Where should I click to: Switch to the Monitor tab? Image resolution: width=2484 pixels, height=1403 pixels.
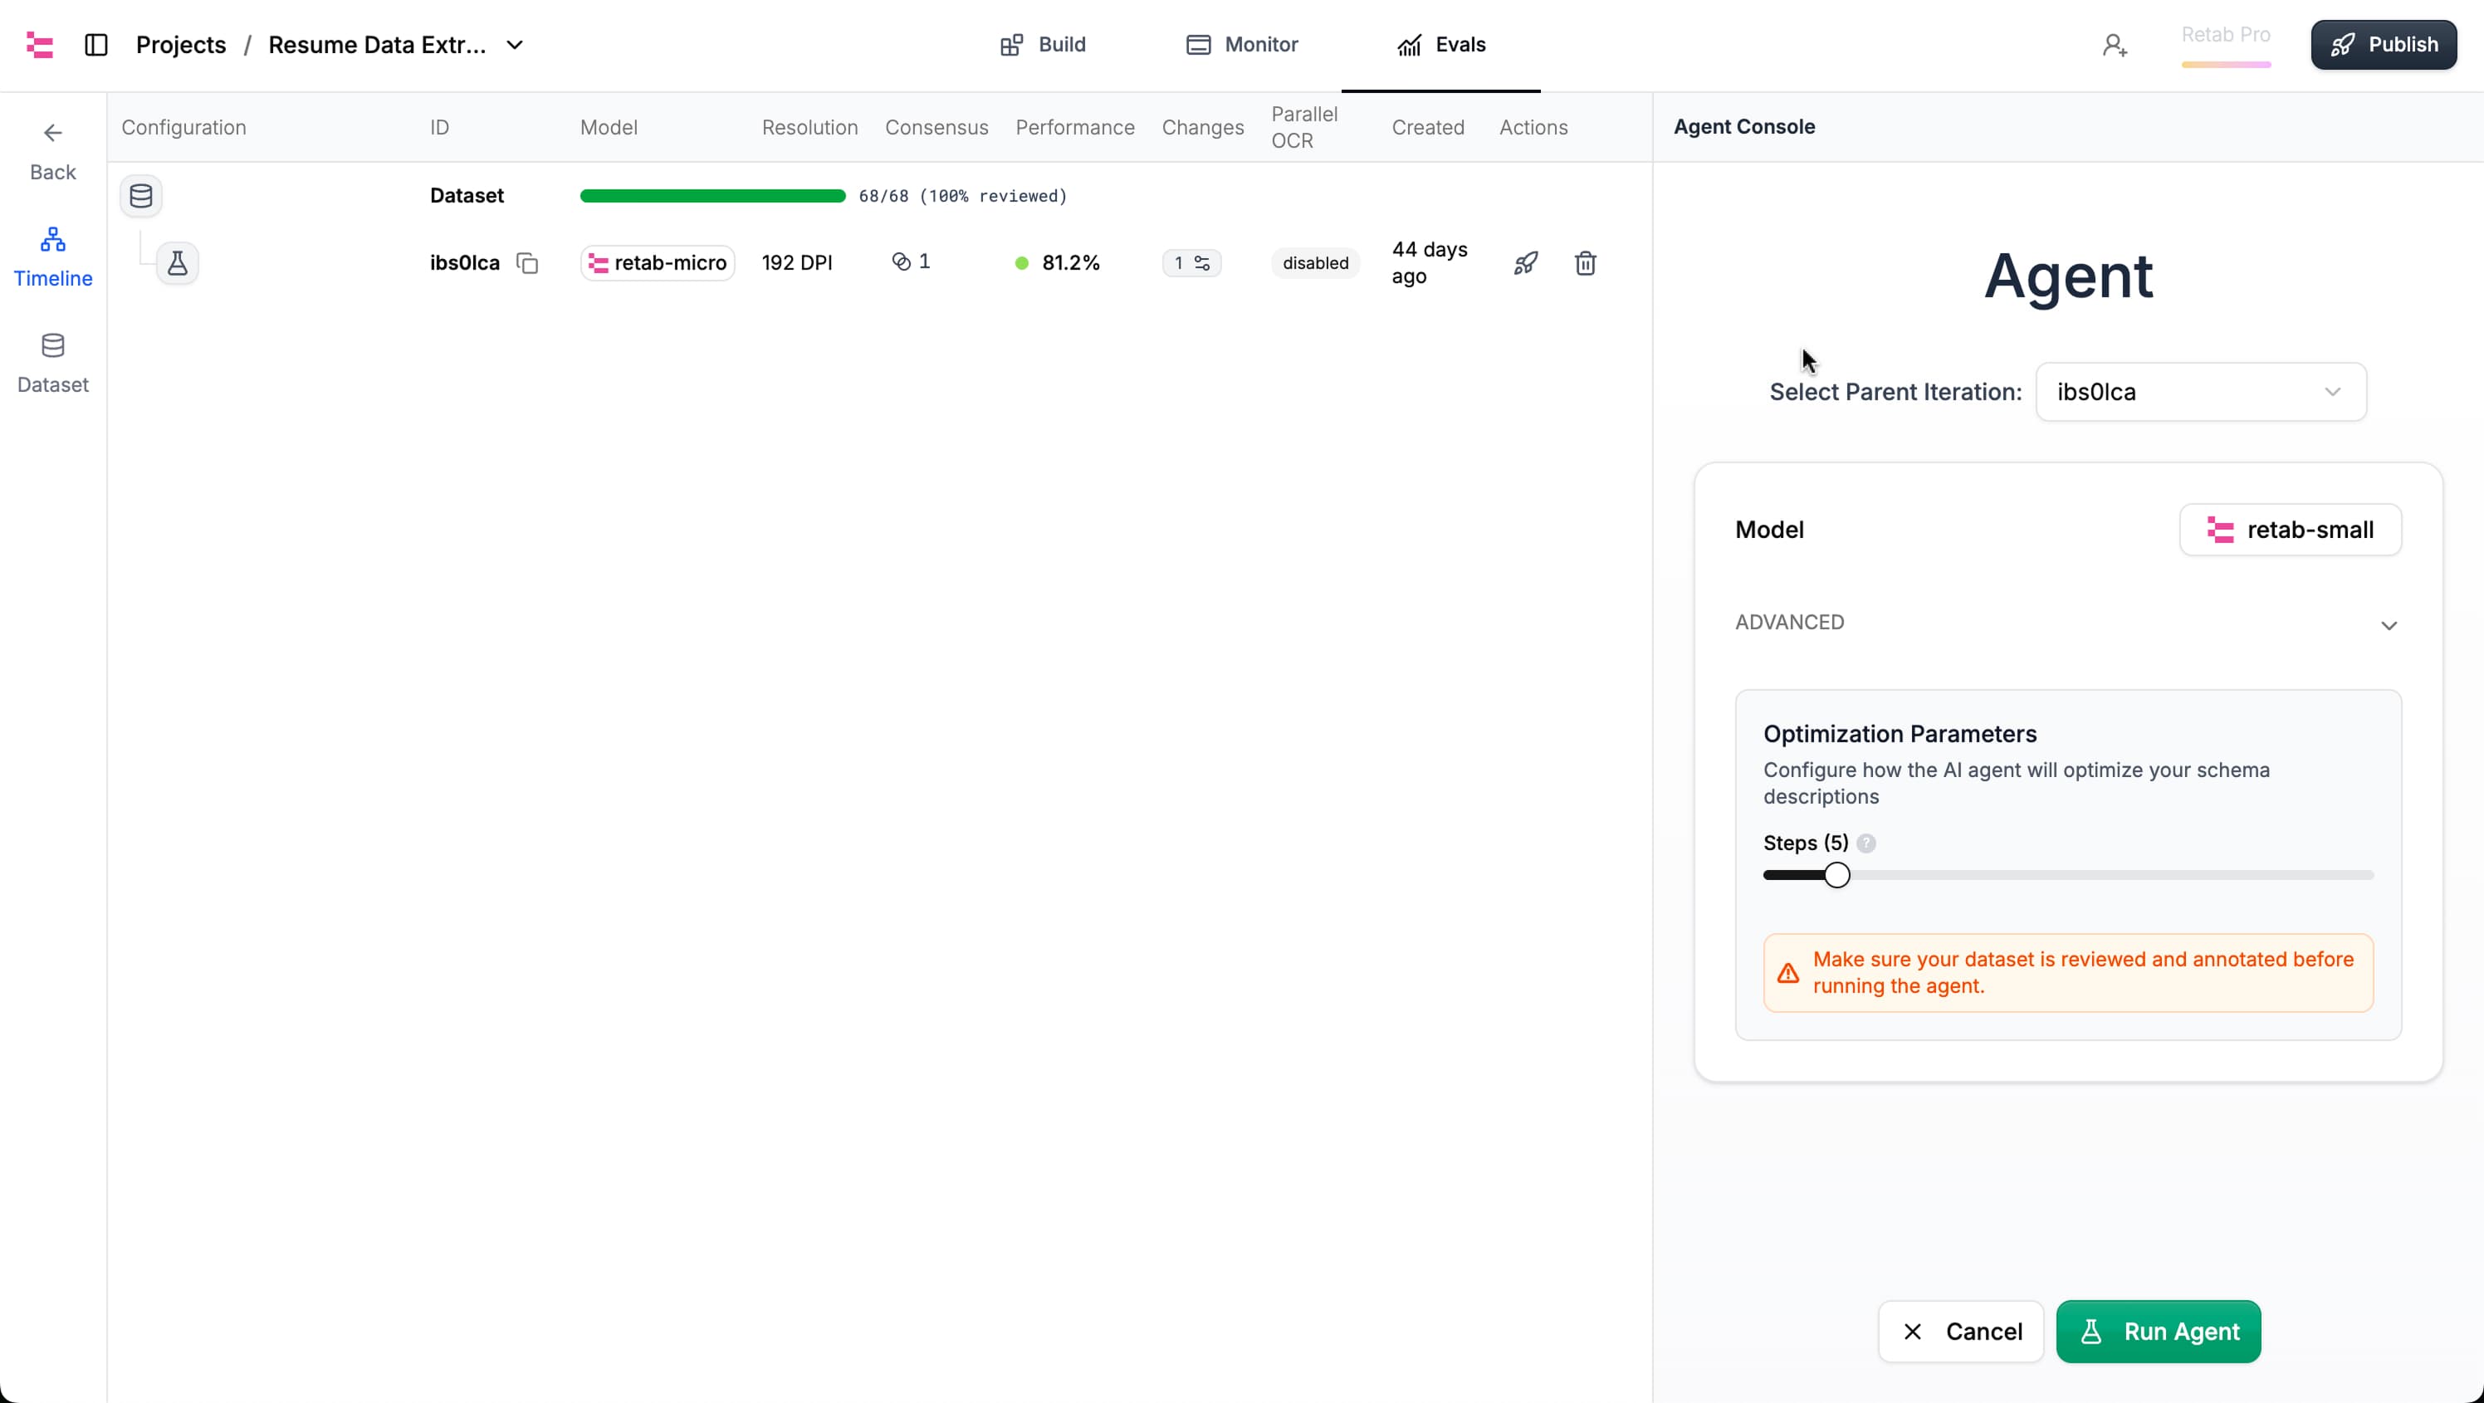1242,44
